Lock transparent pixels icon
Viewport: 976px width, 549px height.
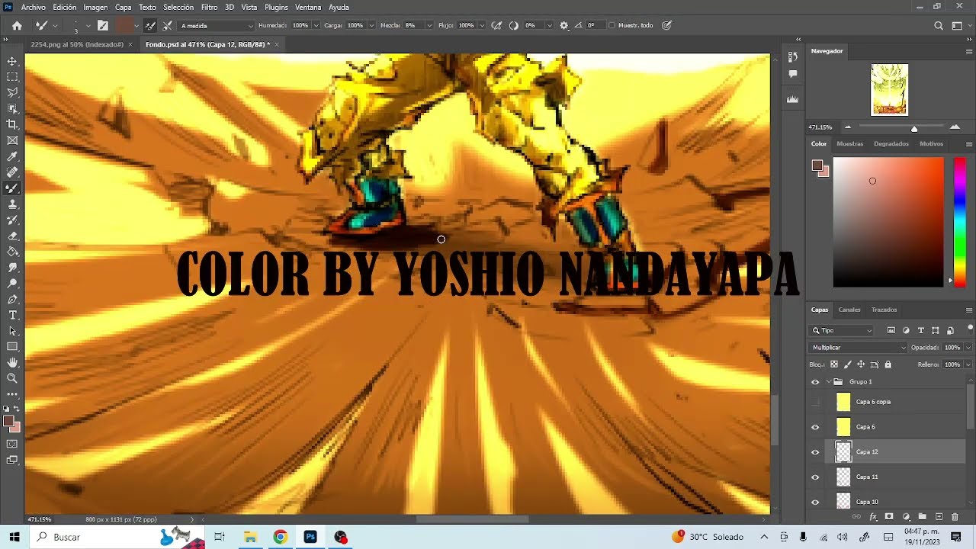[834, 364]
